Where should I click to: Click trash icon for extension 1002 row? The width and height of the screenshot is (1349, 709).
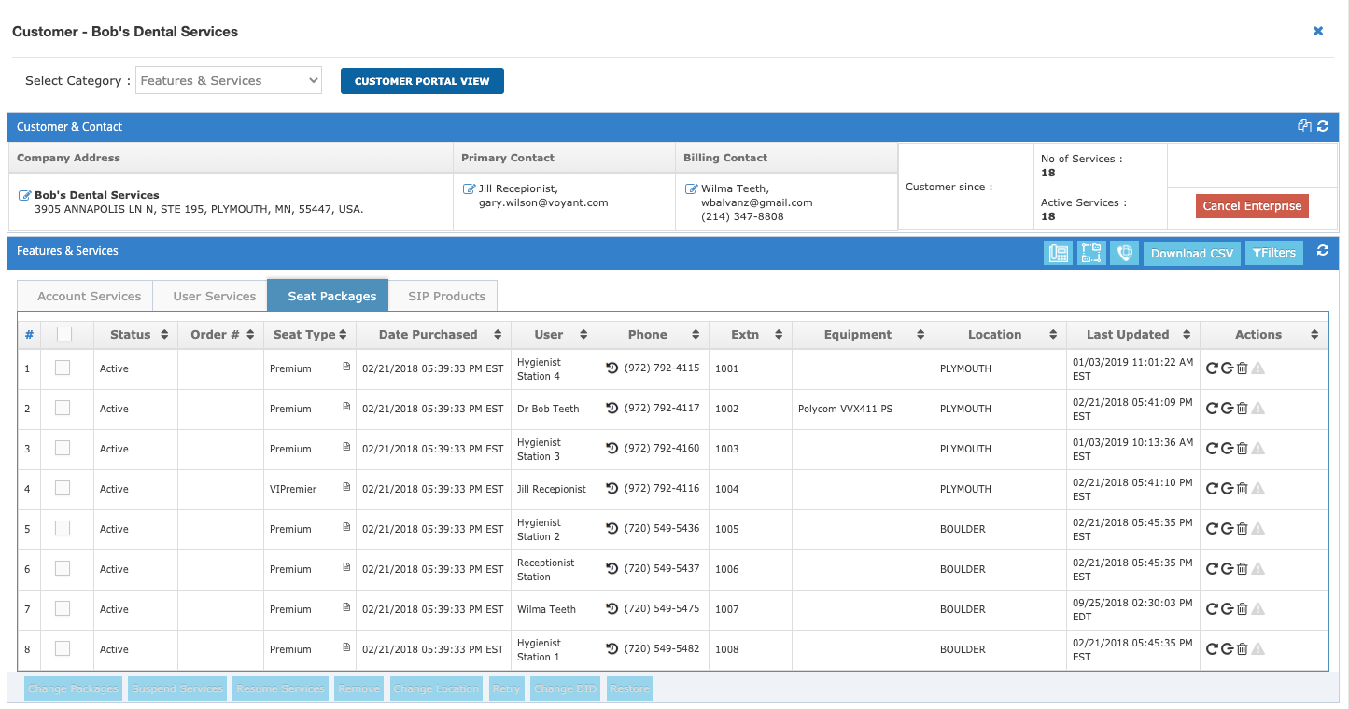click(1242, 409)
